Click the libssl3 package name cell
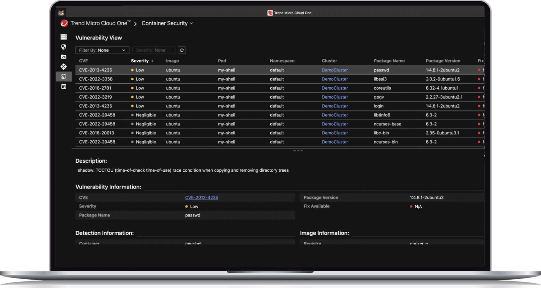541x288 pixels. 380,79
